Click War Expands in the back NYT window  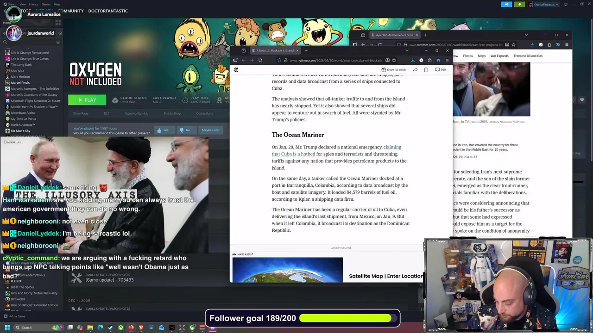click(499, 56)
